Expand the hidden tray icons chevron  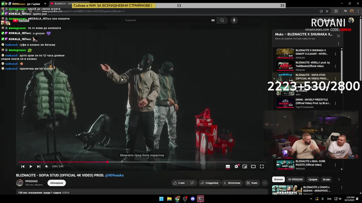click(311, 199)
